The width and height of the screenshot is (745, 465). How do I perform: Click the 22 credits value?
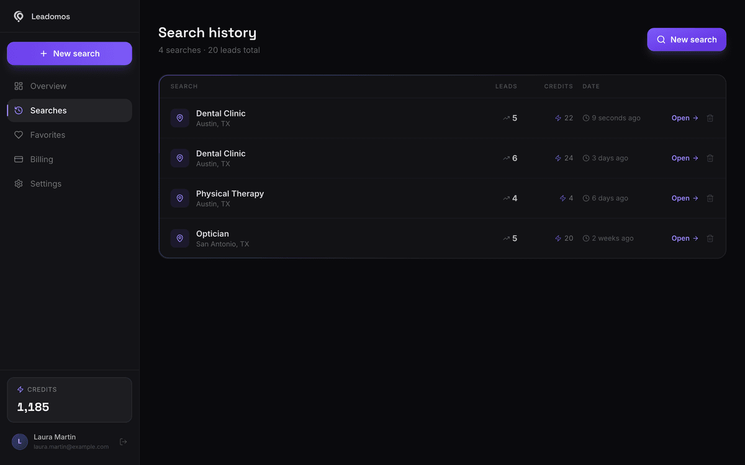[569, 118]
